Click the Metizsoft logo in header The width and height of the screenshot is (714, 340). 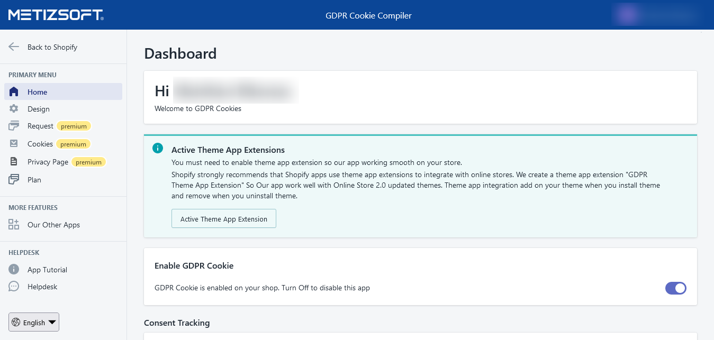click(56, 15)
